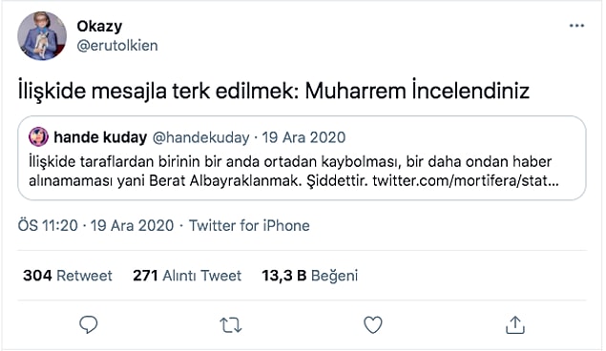The height and width of the screenshot is (351, 606).
Task: Open the @erutolkien handle link
Action: (x=117, y=46)
